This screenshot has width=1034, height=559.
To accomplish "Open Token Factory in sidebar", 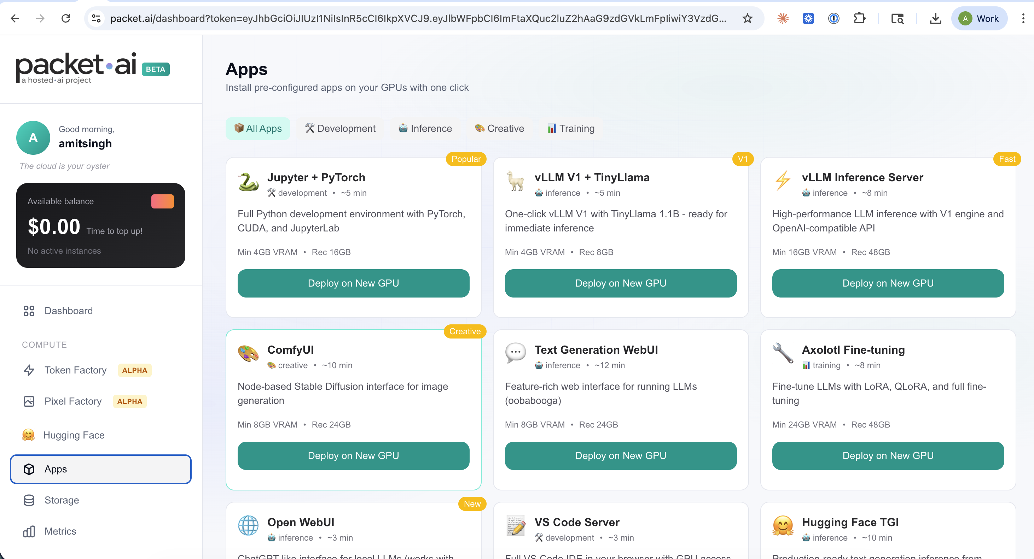I will coord(75,370).
